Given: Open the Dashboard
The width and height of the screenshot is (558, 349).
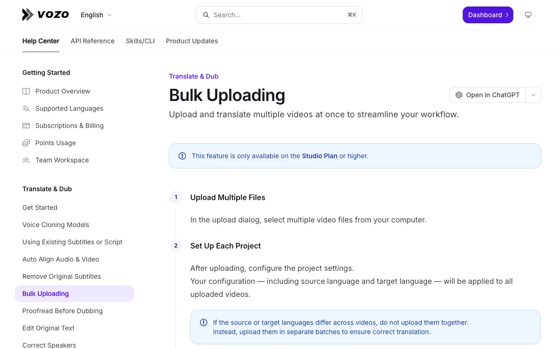Looking at the screenshot, I should (x=488, y=15).
